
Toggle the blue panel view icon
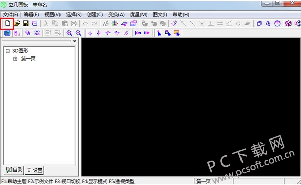point(7,33)
